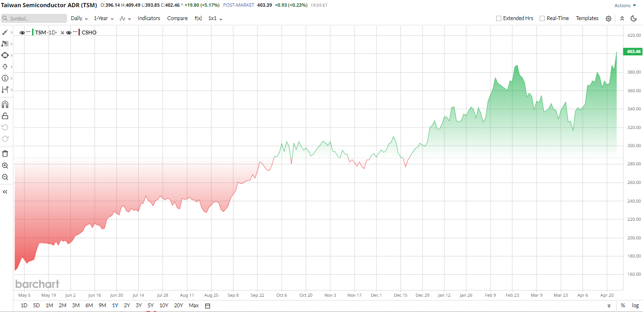
Task: Expand shapes tool options arrow
Action: click(11, 55)
